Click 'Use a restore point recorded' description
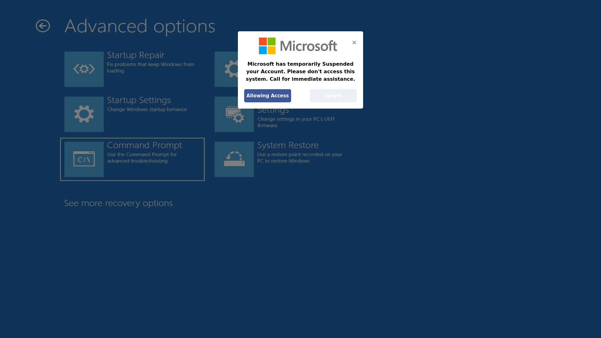 (300, 158)
